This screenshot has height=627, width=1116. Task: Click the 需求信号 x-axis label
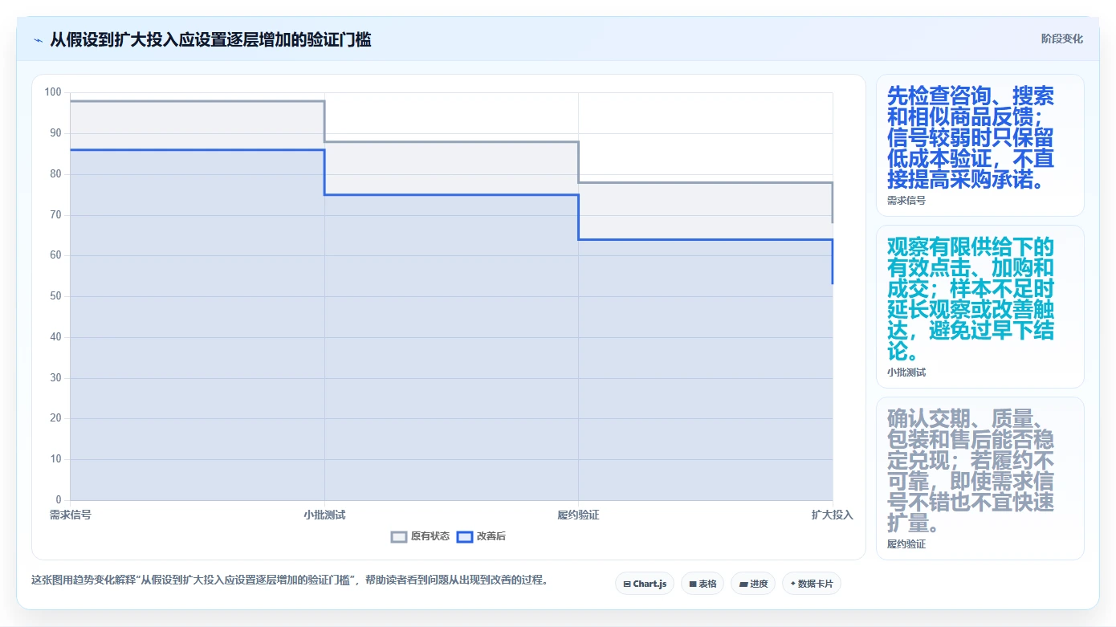coord(71,515)
